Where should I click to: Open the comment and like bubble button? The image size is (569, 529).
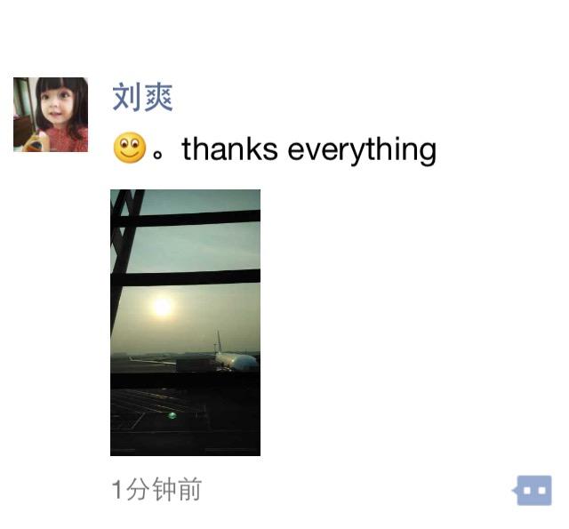point(533,490)
